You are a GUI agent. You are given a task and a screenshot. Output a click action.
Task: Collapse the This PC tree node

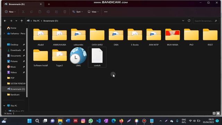(4, 106)
